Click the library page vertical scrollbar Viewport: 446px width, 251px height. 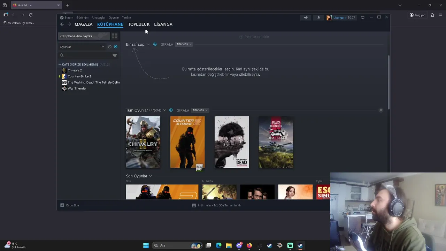389,82
